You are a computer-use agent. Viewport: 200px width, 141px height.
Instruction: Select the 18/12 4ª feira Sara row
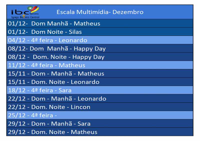pyautogui.click(x=100, y=90)
